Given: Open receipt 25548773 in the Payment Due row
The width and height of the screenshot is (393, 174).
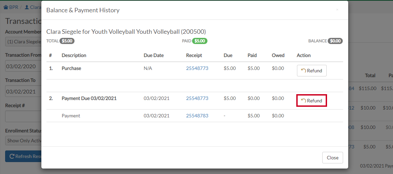Looking at the screenshot, I should [197, 98].
